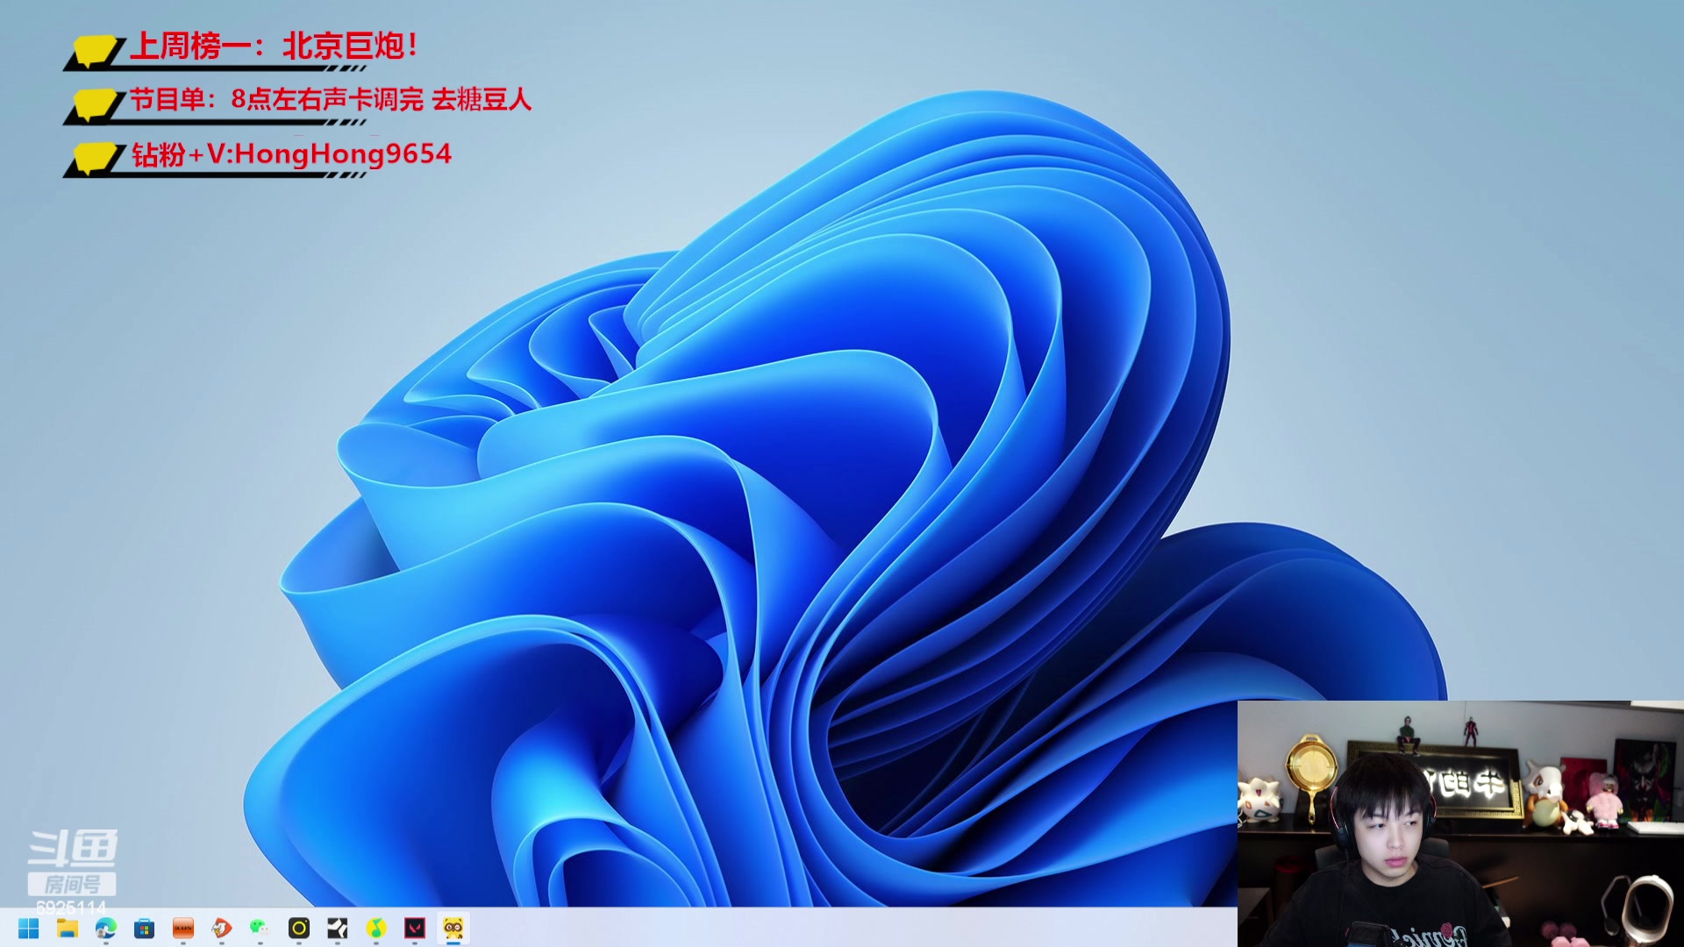Open the Douyu streaming app icon

[221, 928]
